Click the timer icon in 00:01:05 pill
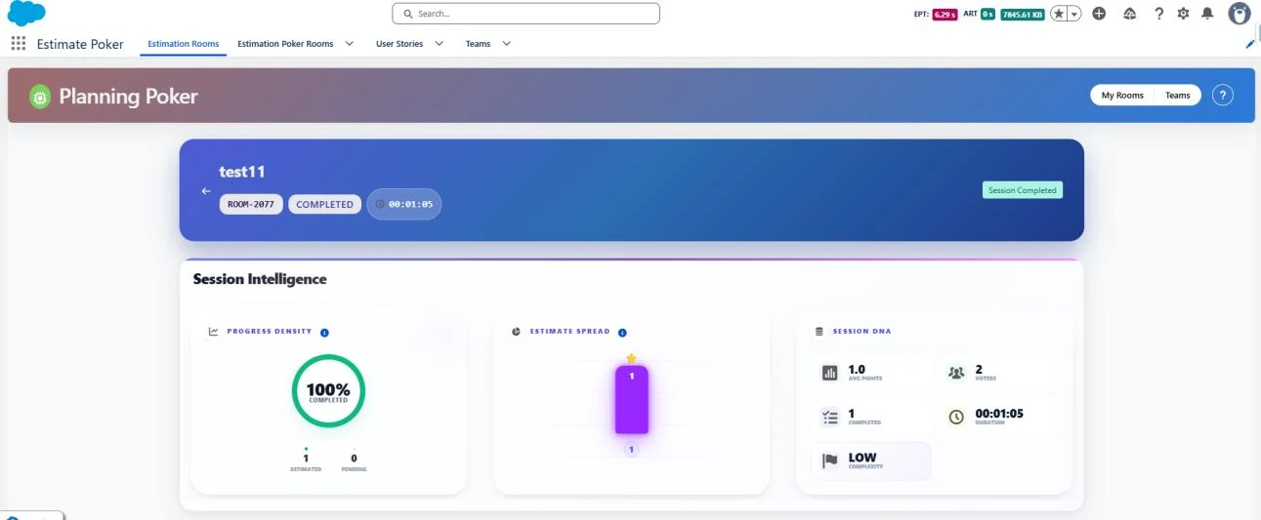The width and height of the screenshot is (1261, 520). click(x=380, y=205)
